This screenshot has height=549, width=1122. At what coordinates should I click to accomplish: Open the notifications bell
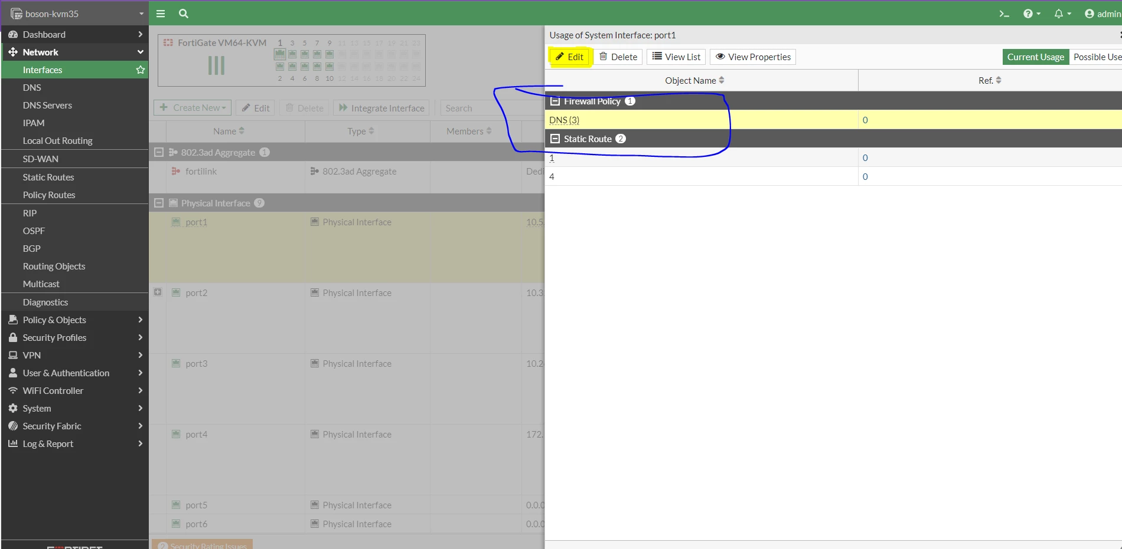pos(1062,14)
